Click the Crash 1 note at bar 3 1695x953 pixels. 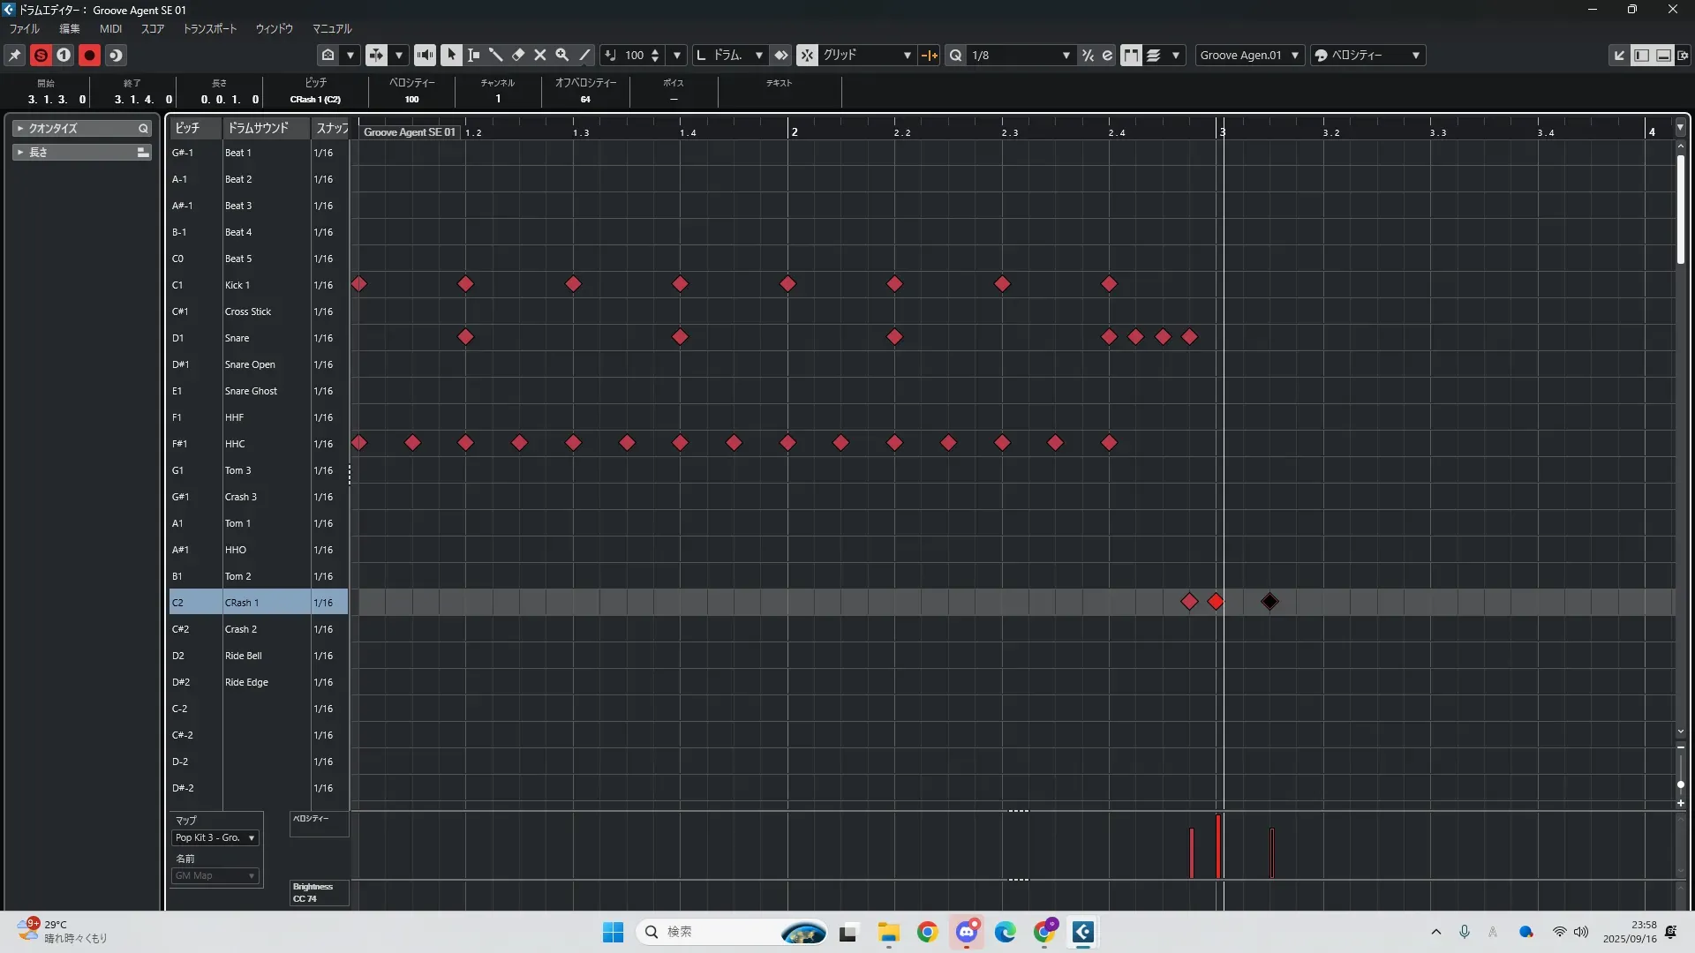(1216, 602)
